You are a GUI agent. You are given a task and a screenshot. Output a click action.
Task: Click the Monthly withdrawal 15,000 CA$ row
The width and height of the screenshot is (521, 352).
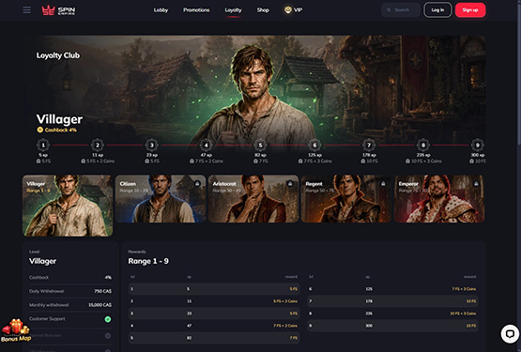pyautogui.click(x=70, y=305)
